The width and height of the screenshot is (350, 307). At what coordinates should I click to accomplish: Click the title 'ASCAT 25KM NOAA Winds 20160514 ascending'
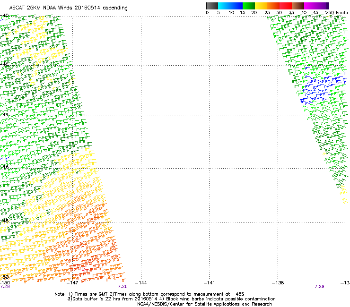68,8
